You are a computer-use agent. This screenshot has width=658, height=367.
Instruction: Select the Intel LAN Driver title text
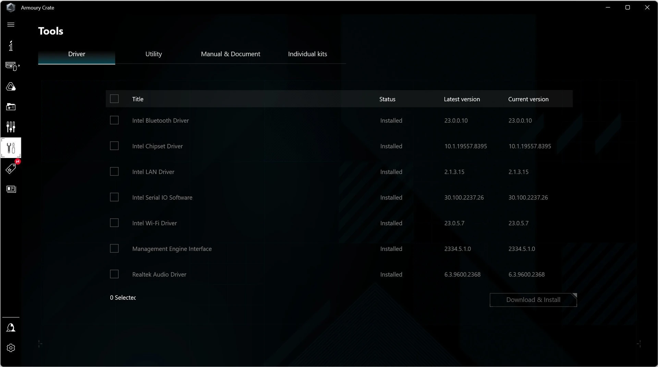click(153, 172)
